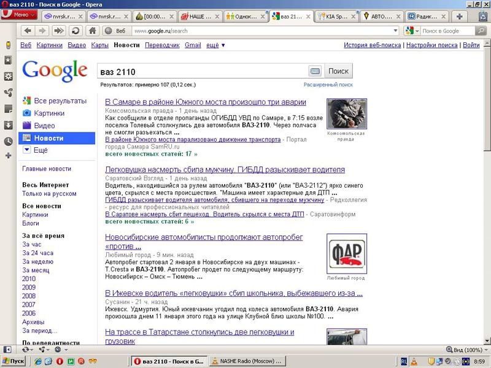This screenshot has width=491, height=368.
Task: Expand the ещё dropdown in top bar
Action: (215, 45)
